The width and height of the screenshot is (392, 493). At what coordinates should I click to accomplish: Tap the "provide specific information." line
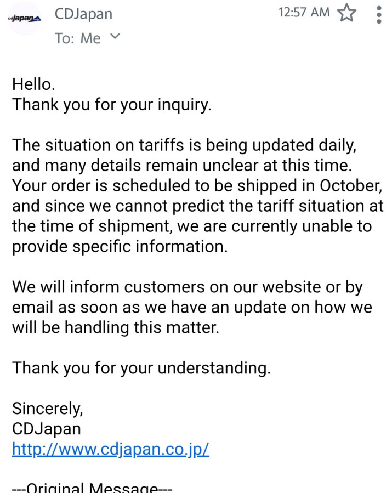point(120,246)
